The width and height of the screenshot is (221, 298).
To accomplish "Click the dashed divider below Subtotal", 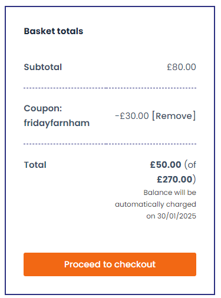I will (110, 88).
